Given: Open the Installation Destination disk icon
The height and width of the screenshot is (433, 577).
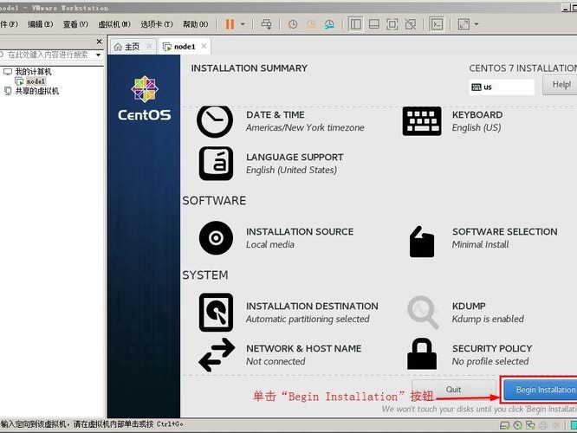Looking at the screenshot, I should point(216,313).
